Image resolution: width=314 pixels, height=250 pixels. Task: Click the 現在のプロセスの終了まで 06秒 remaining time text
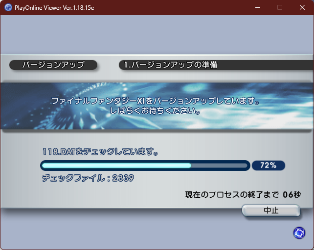(243, 194)
